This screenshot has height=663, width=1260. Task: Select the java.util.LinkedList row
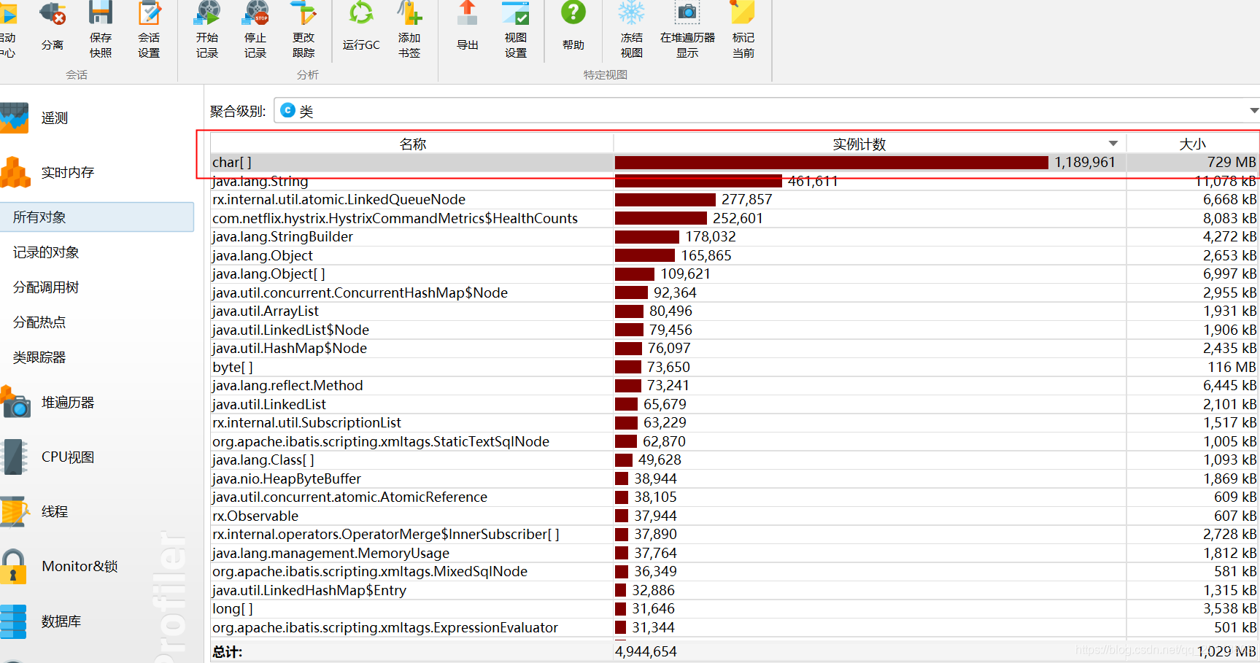coord(735,404)
